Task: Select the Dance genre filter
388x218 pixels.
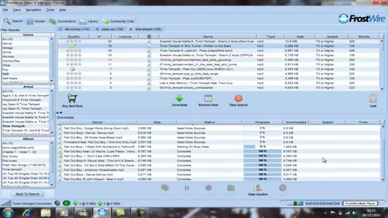Action: coord(7,44)
